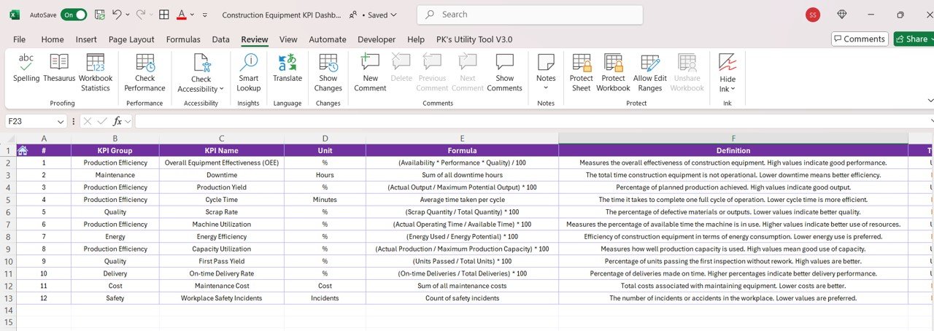Click the 'First Pass Yield' cell
Image resolution: width=934 pixels, height=331 pixels.
pyautogui.click(x=221, y=261)
